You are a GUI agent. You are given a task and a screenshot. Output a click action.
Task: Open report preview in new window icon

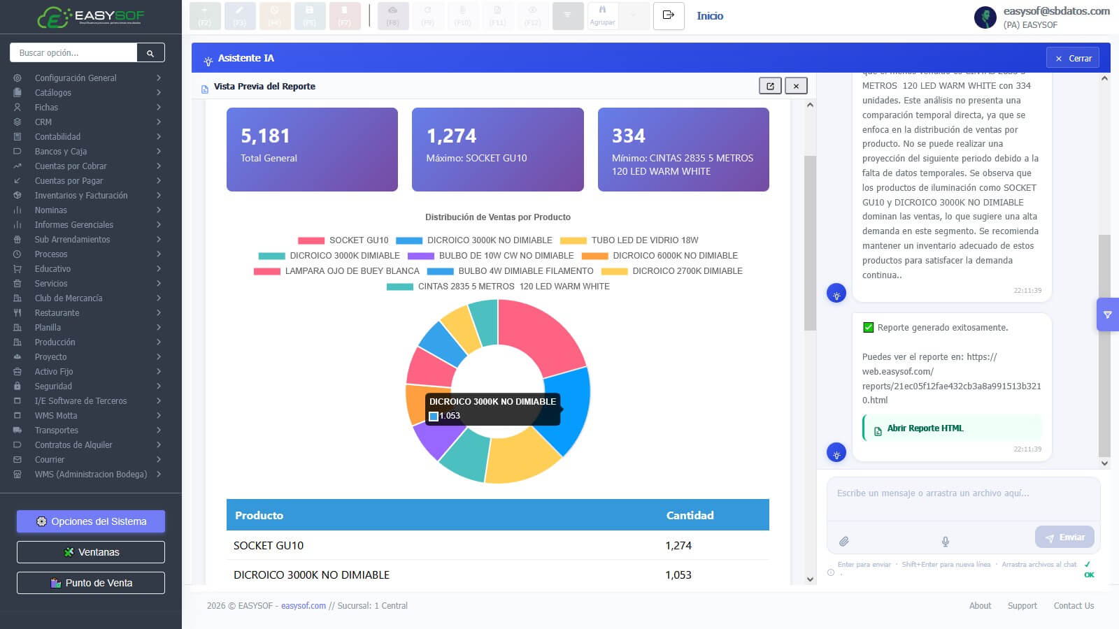770,86
